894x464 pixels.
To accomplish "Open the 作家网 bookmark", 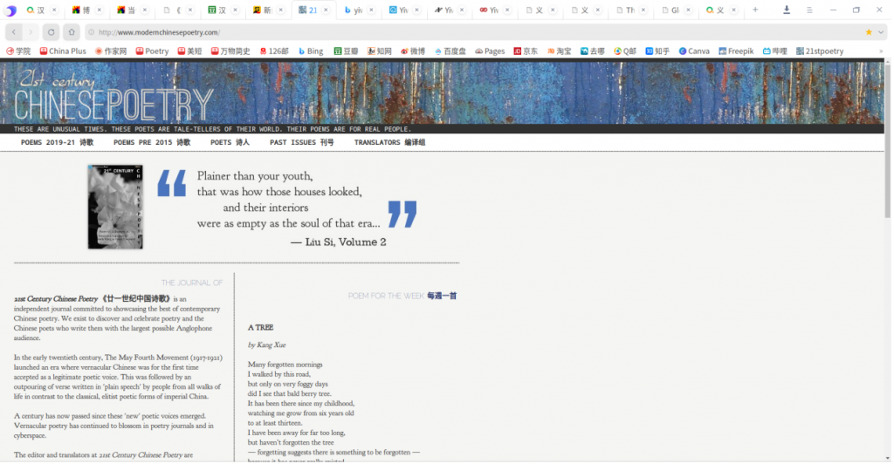I will coord(111,51).
